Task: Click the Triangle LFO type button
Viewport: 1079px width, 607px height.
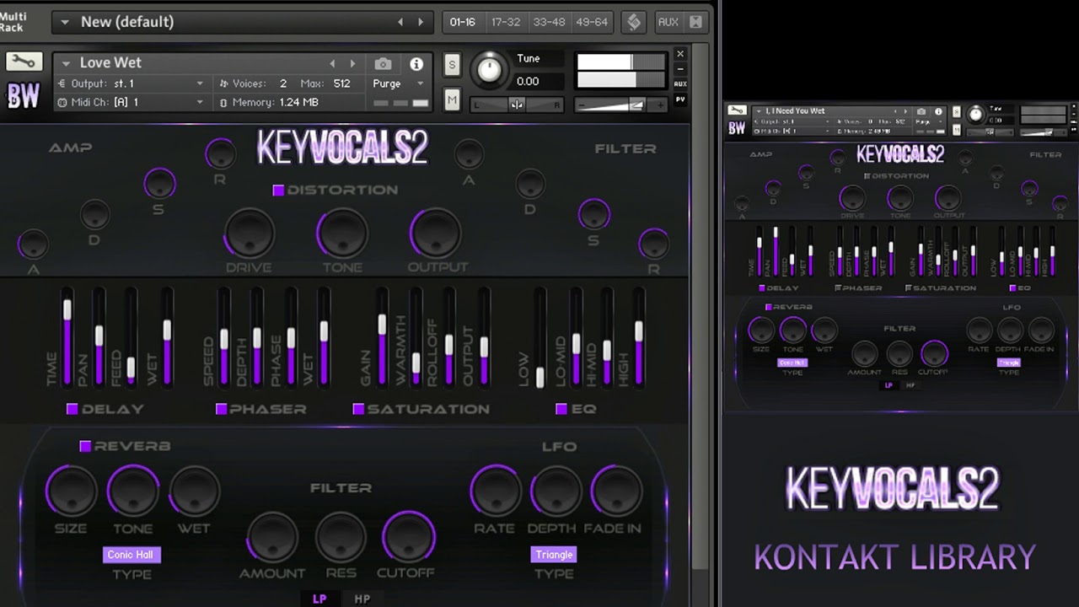Action: 554,555
